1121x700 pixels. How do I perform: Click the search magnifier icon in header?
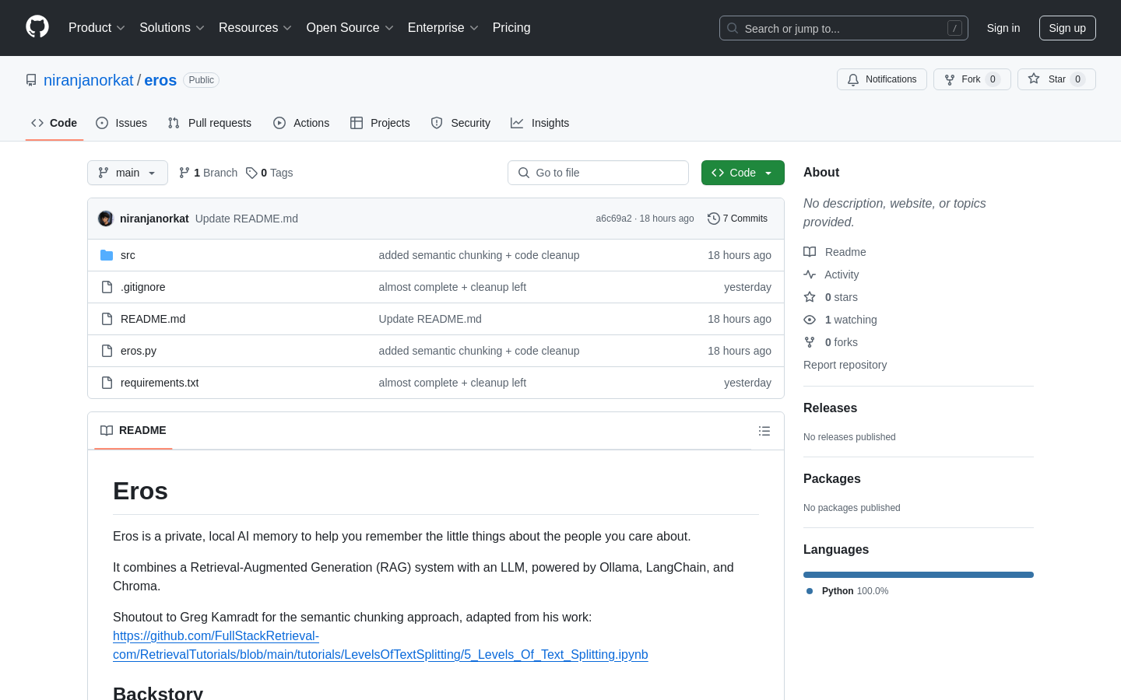[x=733, y=28]
